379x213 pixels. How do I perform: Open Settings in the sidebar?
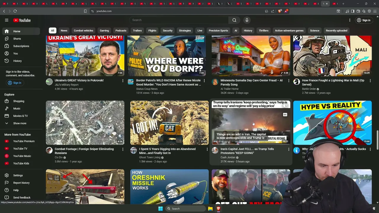click(21, 175)
